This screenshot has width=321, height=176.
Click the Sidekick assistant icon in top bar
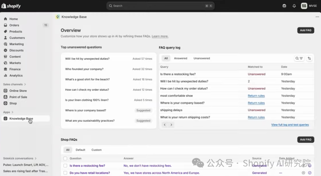click(284, 6)
